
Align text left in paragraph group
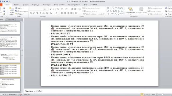coord(62,13)
